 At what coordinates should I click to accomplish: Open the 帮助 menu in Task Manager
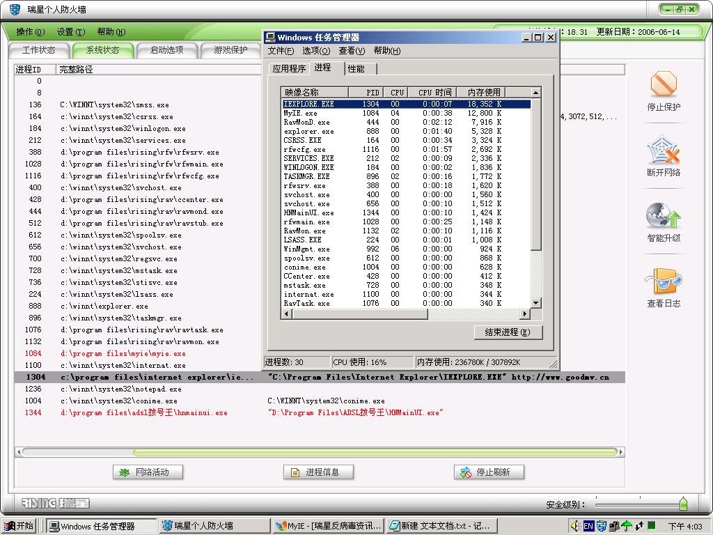point(387,50)
